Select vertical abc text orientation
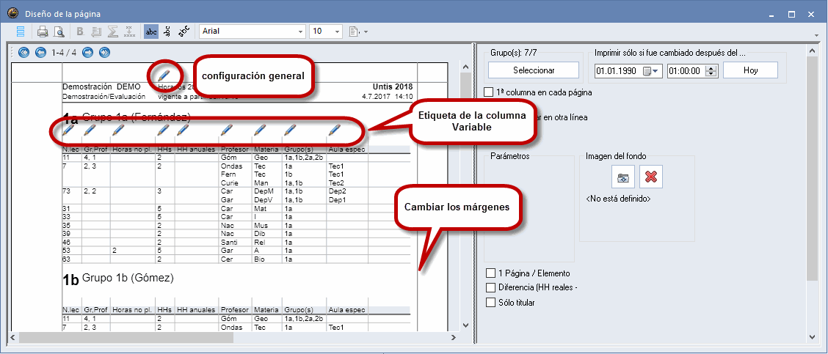The height and width of the screenshot is (354, 828). pos(167,32)
